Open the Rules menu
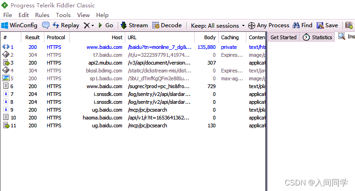 pyautogui.click(x=42, y=15)
